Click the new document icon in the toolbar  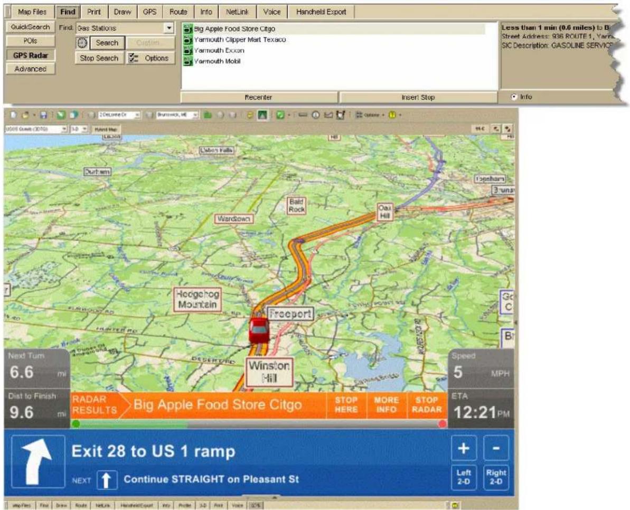point(14,115)
